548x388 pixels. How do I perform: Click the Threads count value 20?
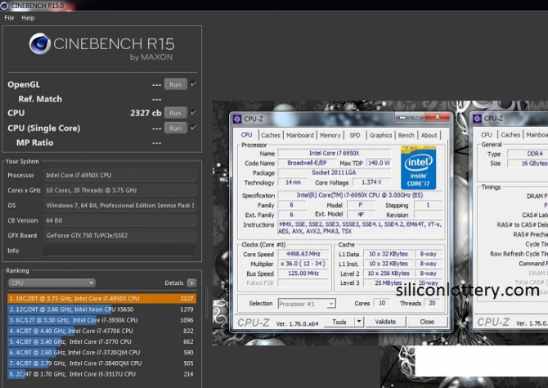click(x=432, y=303)
